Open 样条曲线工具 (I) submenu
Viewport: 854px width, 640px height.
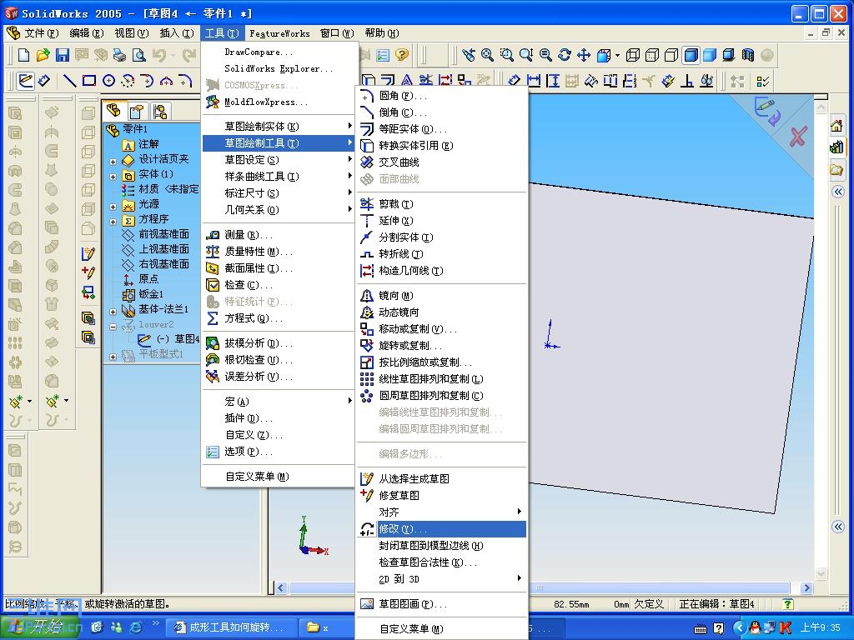tap(279, 177)
